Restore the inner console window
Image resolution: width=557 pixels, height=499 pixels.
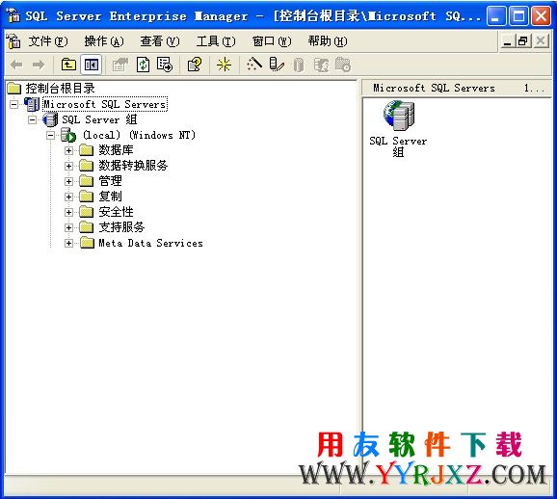click(523, 41)
